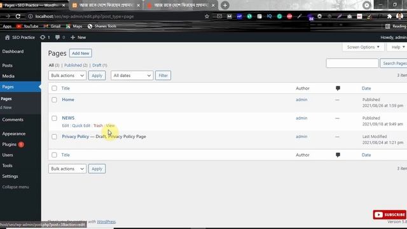
Task: Click the Trash link under NEWS
Action: (x=98, y=126)
